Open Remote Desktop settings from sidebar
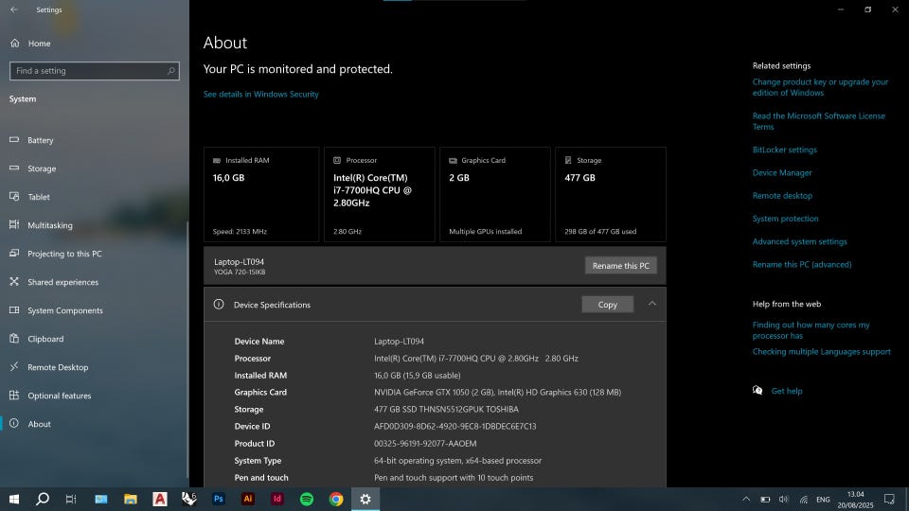This screenshot has width=909, height=511. tap(58, 367)
